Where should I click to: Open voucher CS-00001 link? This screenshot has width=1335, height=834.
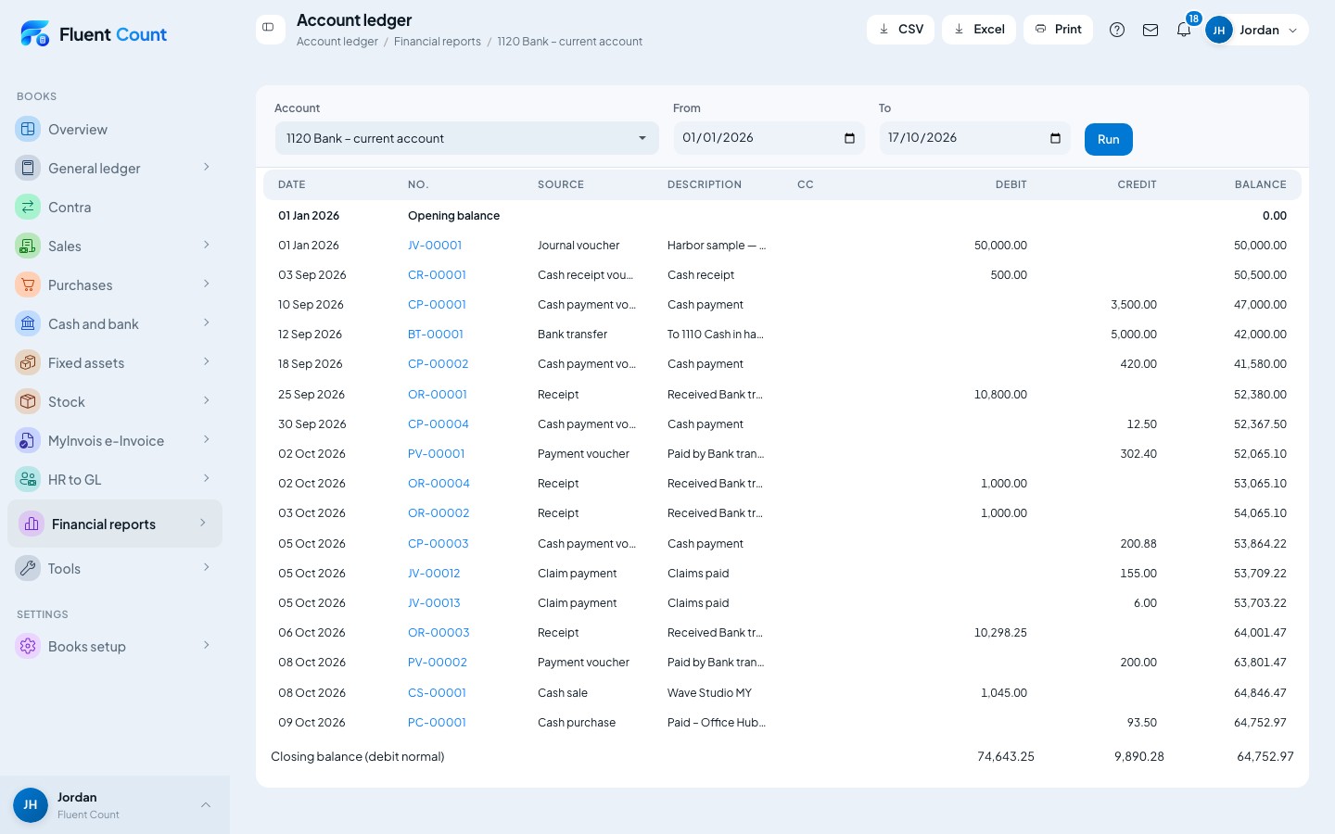tap(437, 693)
